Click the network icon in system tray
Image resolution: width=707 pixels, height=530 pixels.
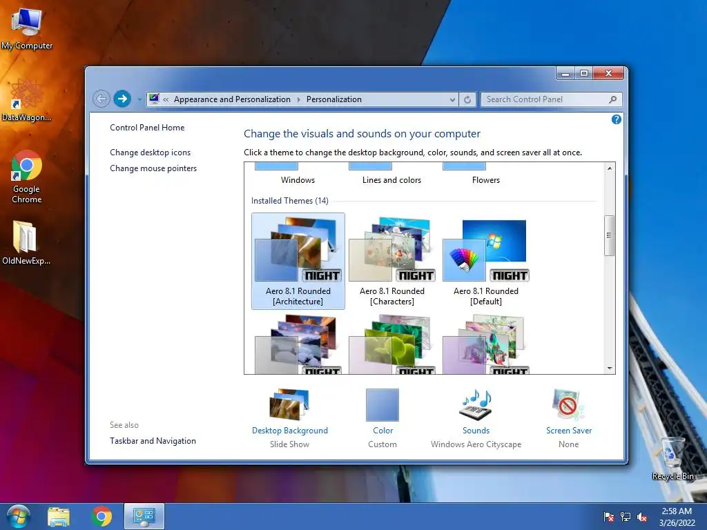626,517
